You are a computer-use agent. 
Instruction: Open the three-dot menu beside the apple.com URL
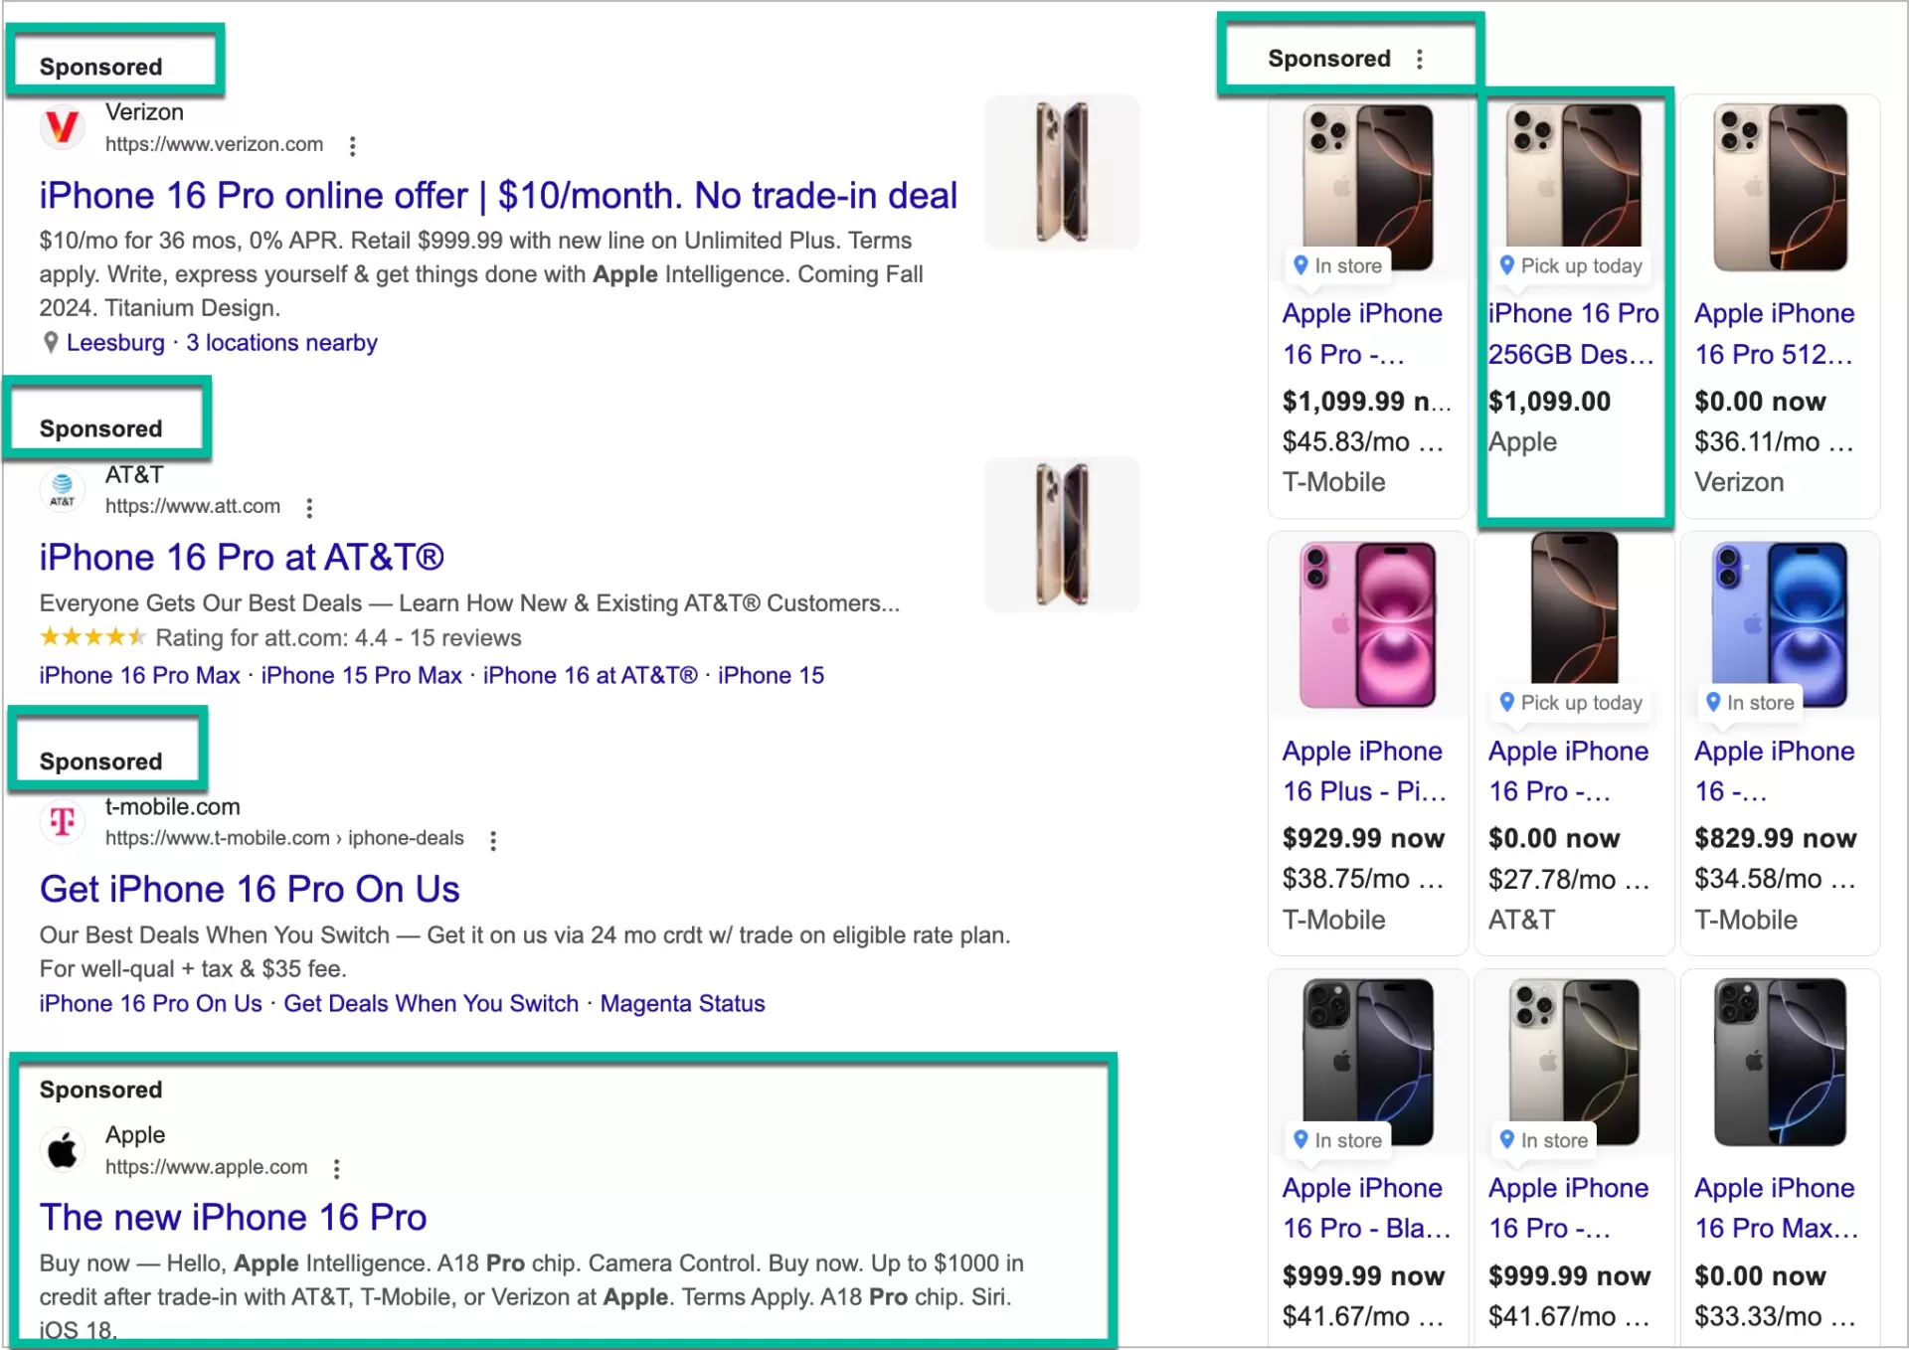coord(337,1168)
